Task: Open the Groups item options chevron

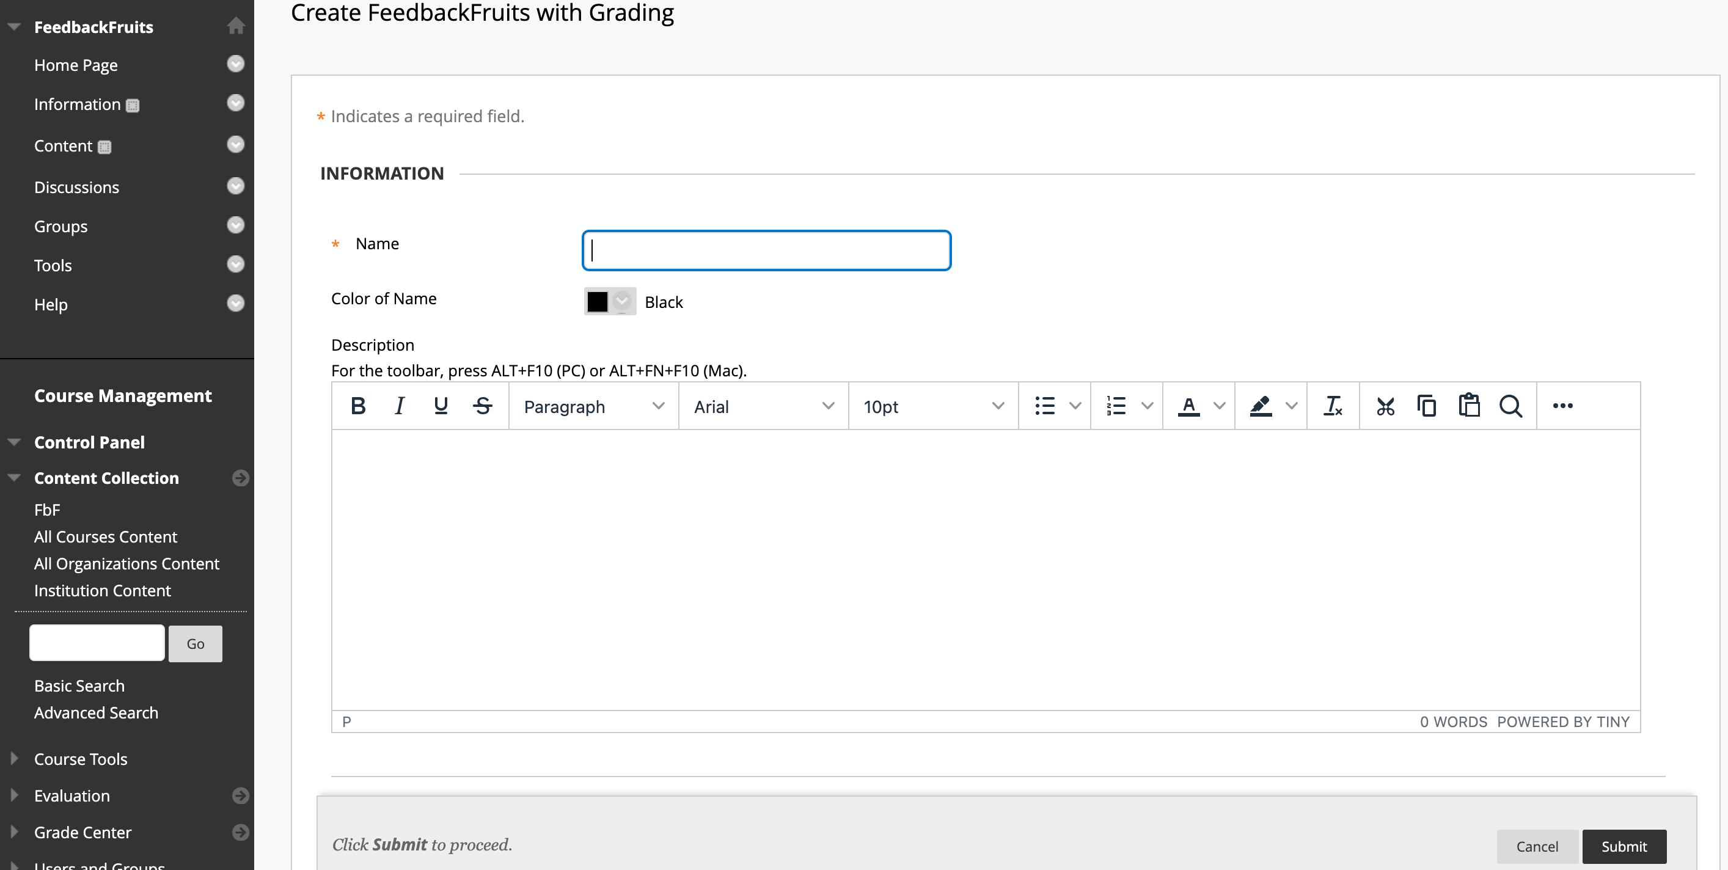Action: (x=235, y=225)
